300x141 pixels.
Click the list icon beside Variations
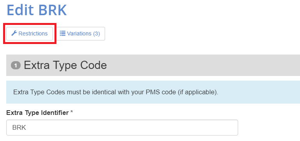tap(63, 33)
